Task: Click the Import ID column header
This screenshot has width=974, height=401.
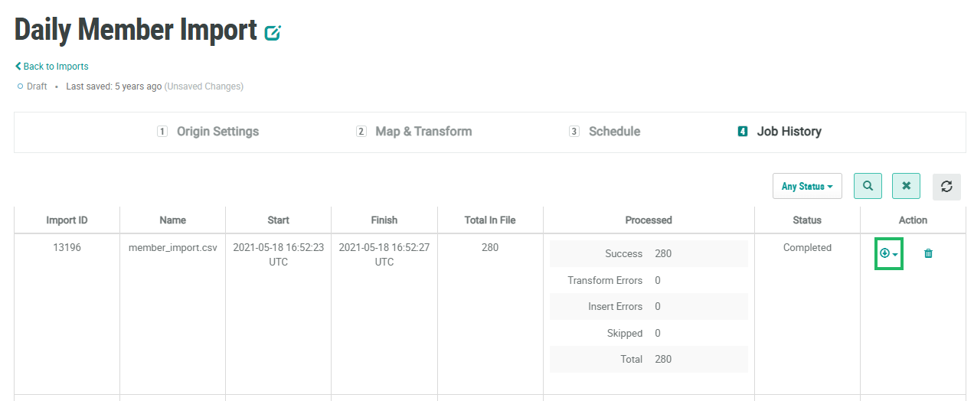Action: [67, 220]
